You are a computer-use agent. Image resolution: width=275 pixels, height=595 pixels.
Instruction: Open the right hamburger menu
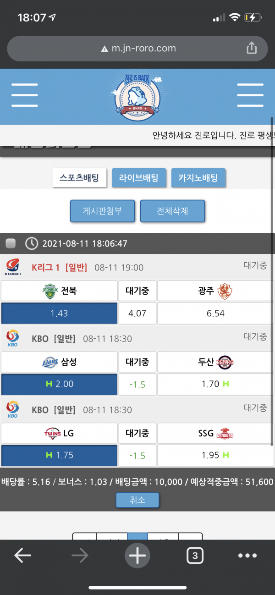tap(250, 95)
